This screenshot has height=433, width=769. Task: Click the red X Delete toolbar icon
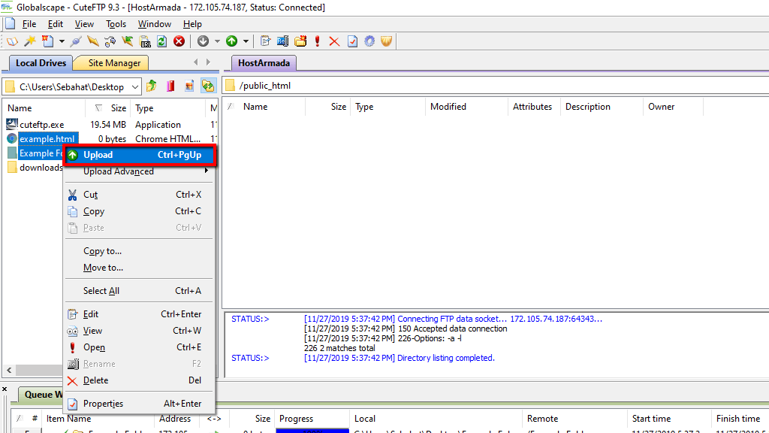[x=334, y=41]
